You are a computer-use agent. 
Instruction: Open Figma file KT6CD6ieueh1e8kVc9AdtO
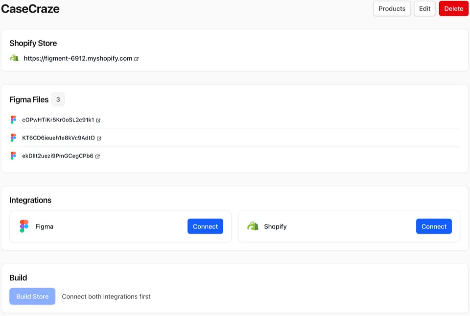[x=58, y=138]
